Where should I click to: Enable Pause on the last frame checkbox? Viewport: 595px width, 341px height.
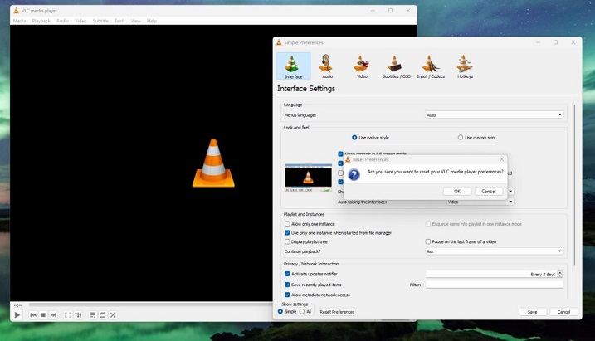[x=428, y=241]
